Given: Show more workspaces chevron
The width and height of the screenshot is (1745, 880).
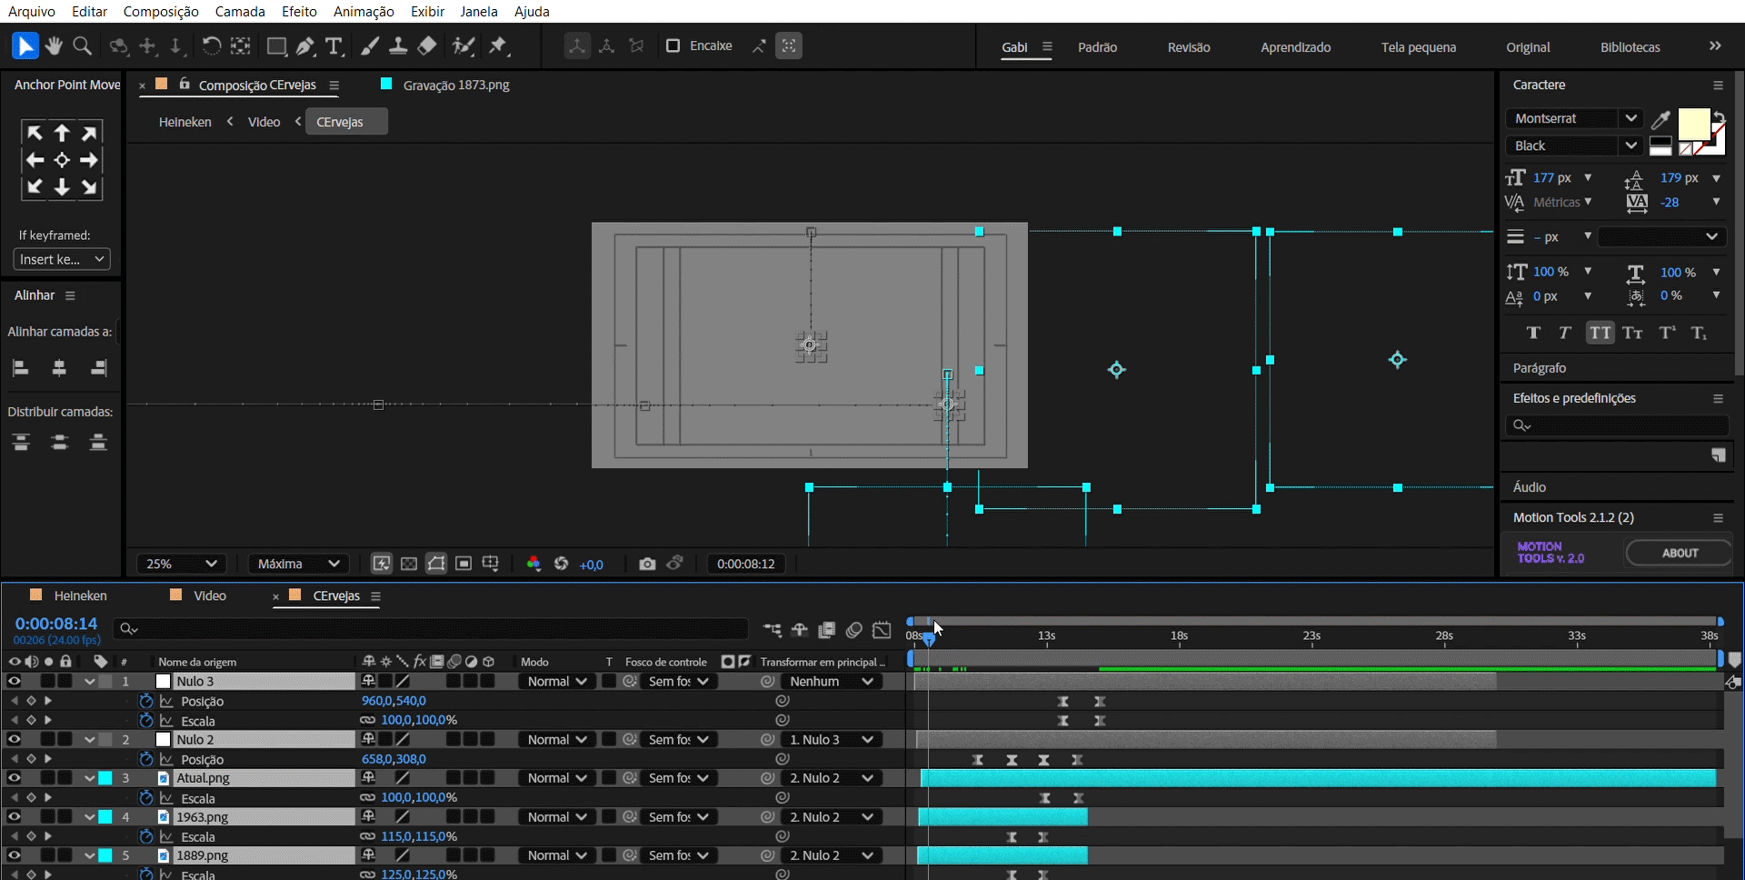Looking at the screenshot, I should point(1715,46).
